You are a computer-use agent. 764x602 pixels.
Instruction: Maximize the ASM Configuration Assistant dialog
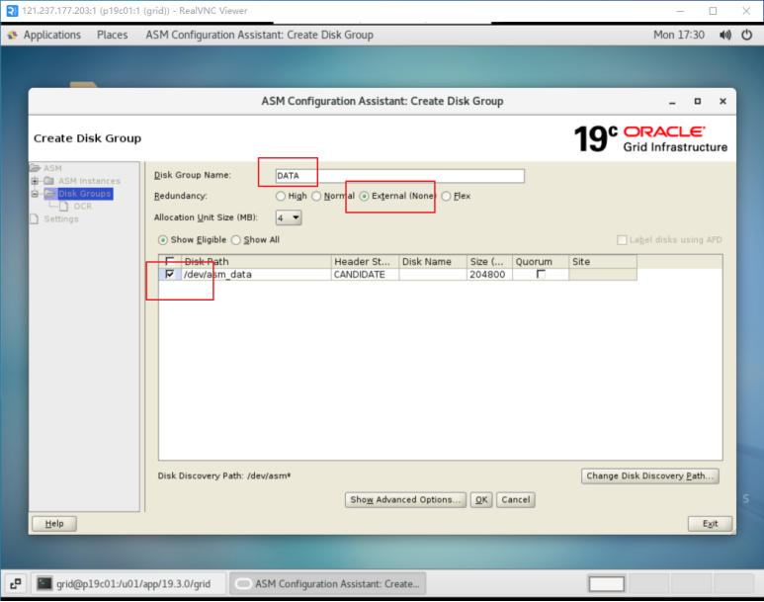click(698, 102)
